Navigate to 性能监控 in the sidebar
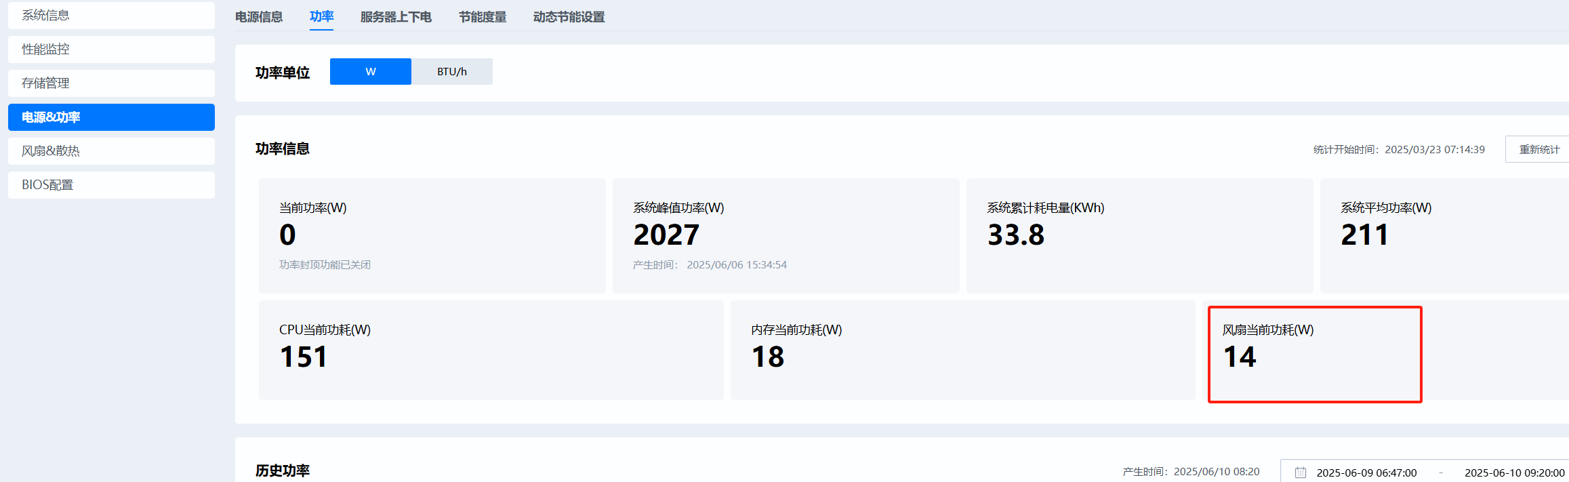Viewport: 1569px width, 482px height. pos(111,49)
